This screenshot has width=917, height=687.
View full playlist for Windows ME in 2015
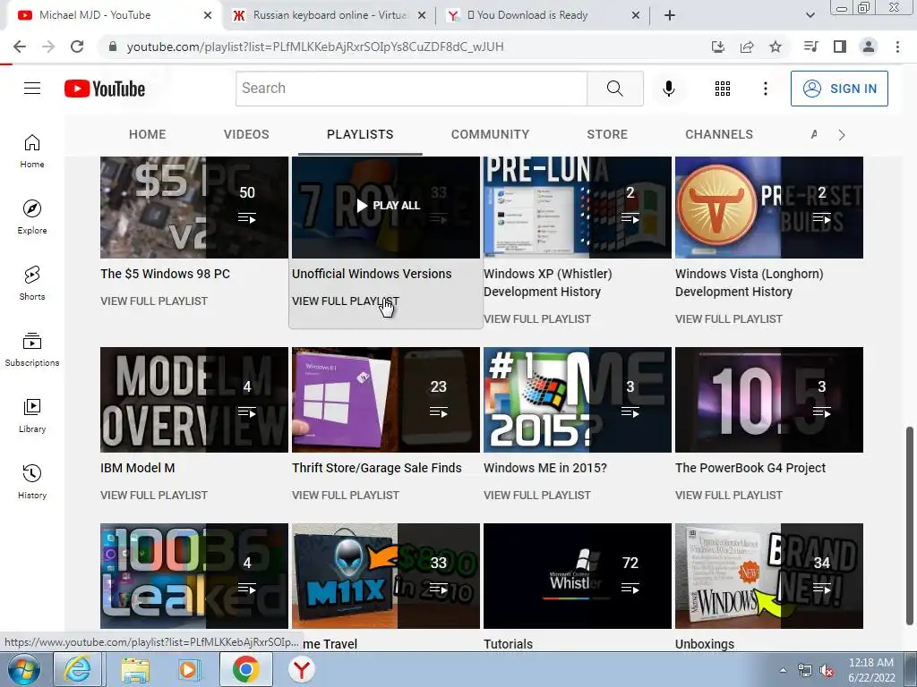coord(537,496)
